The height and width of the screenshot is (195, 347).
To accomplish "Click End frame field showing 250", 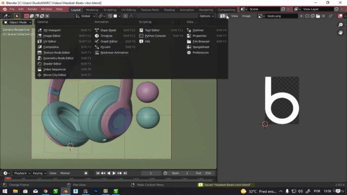I will [x=204, y=173].
